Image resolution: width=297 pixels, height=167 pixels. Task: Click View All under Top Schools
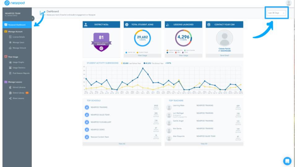122,144
